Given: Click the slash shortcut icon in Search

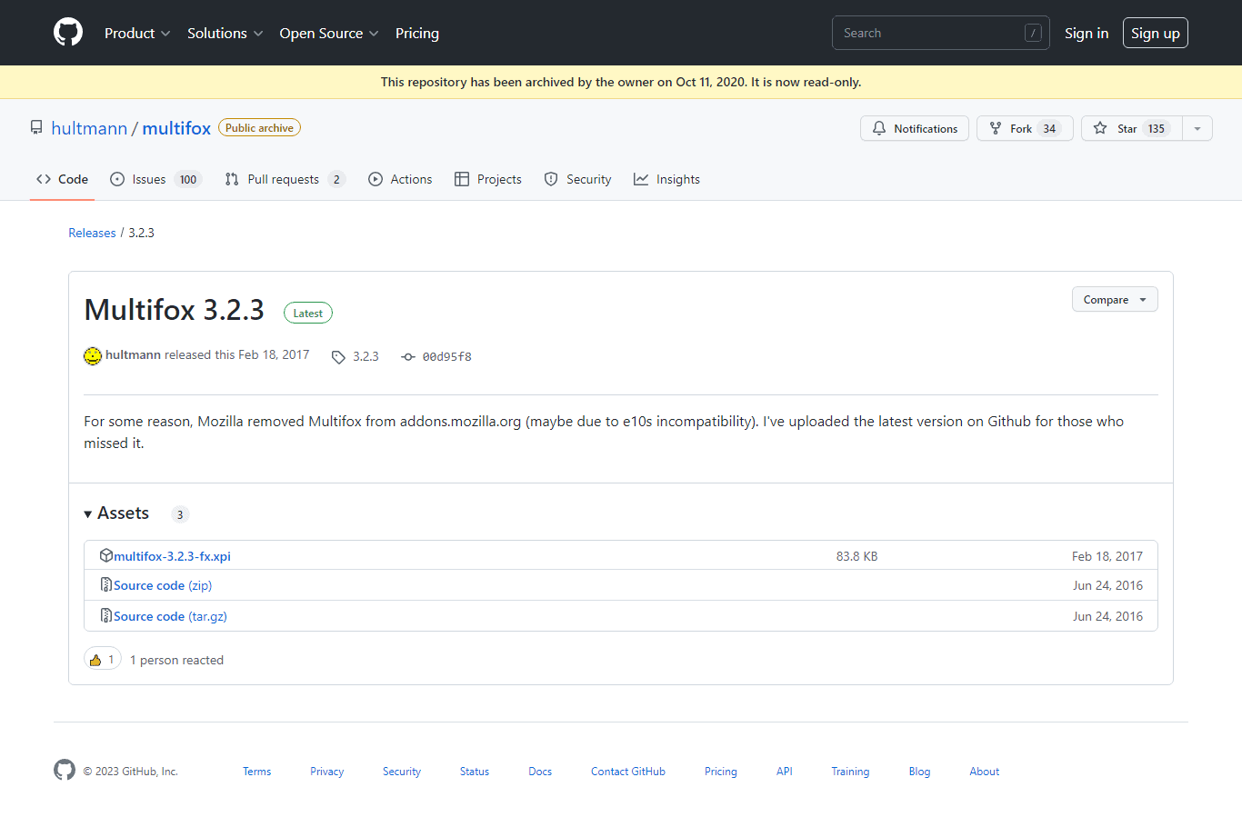Looking at the screenshot, I should 1033,33.
